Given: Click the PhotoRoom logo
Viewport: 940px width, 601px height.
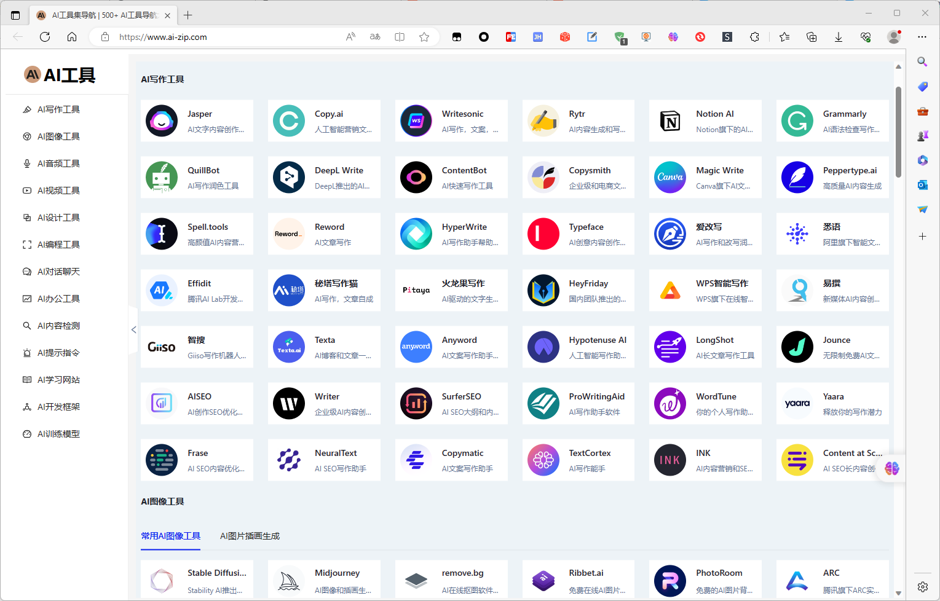Looking at the screenshot, I should click(670, 581).
